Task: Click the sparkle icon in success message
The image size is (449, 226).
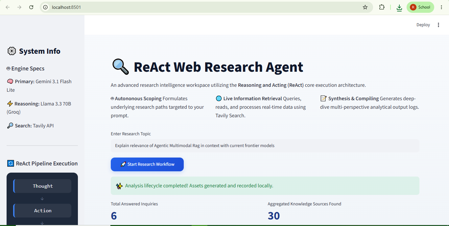Action: pyautogui.click(x=119, y=186)
